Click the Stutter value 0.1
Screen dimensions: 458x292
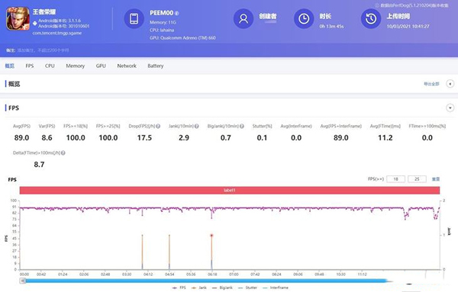pyautogui.click(x=262, y=138)
